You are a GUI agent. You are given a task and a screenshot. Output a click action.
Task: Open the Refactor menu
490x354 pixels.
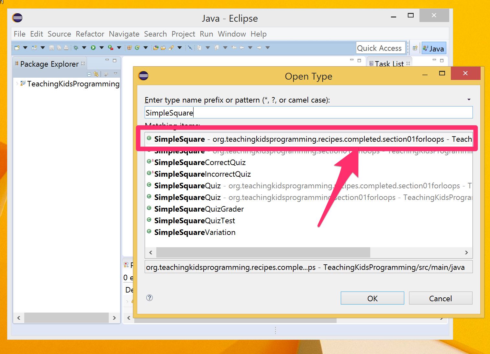point(90,34)
